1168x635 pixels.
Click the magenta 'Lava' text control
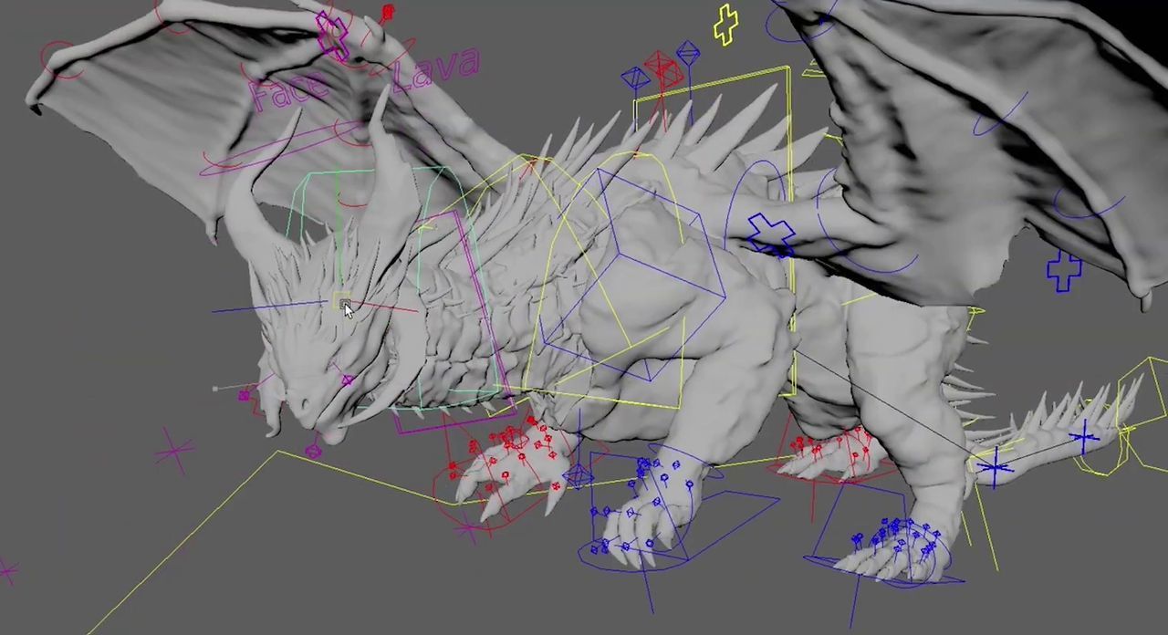coord(436,69)
